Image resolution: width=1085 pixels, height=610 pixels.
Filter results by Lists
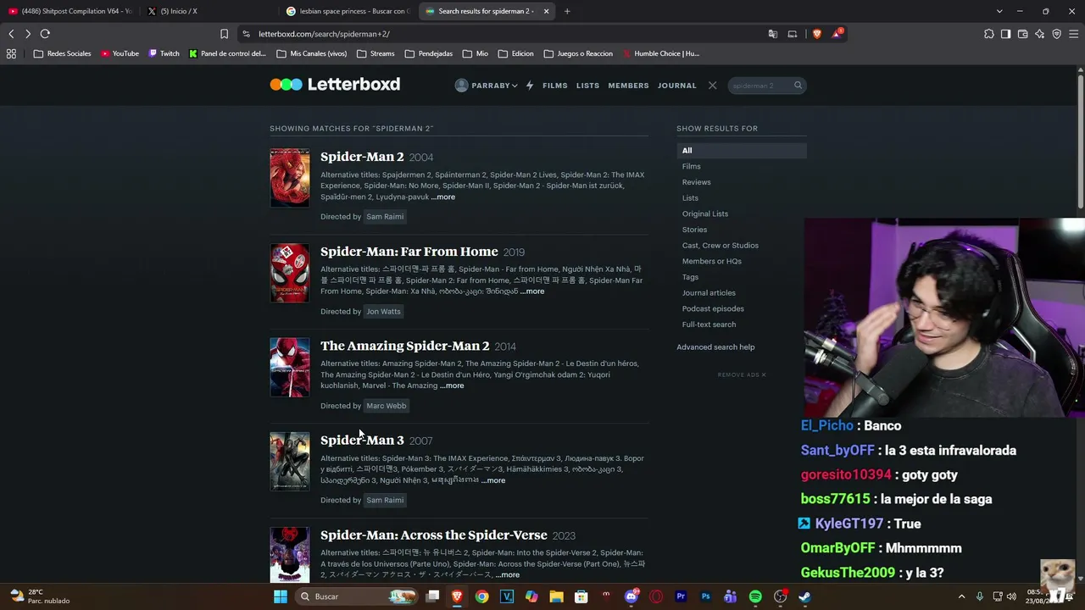[x=690, y=198]
